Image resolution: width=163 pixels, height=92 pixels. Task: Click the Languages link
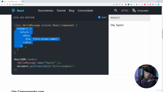tap(143, 10)
